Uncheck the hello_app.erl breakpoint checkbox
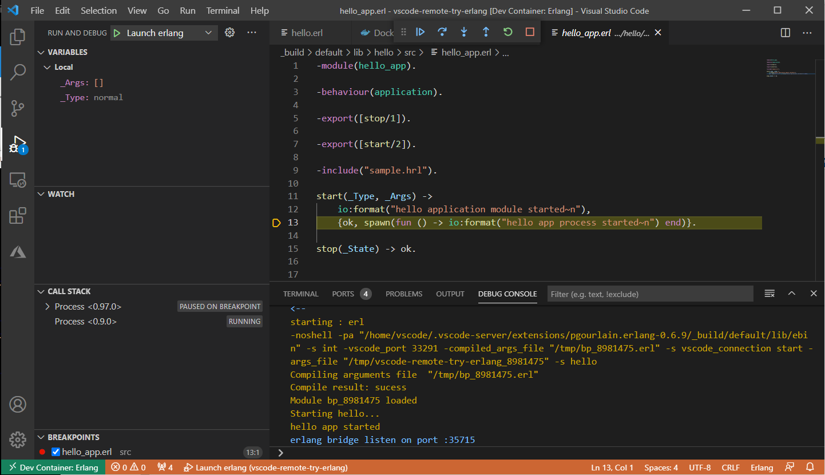Screen dimensions: 825x475 click(55, 452)
